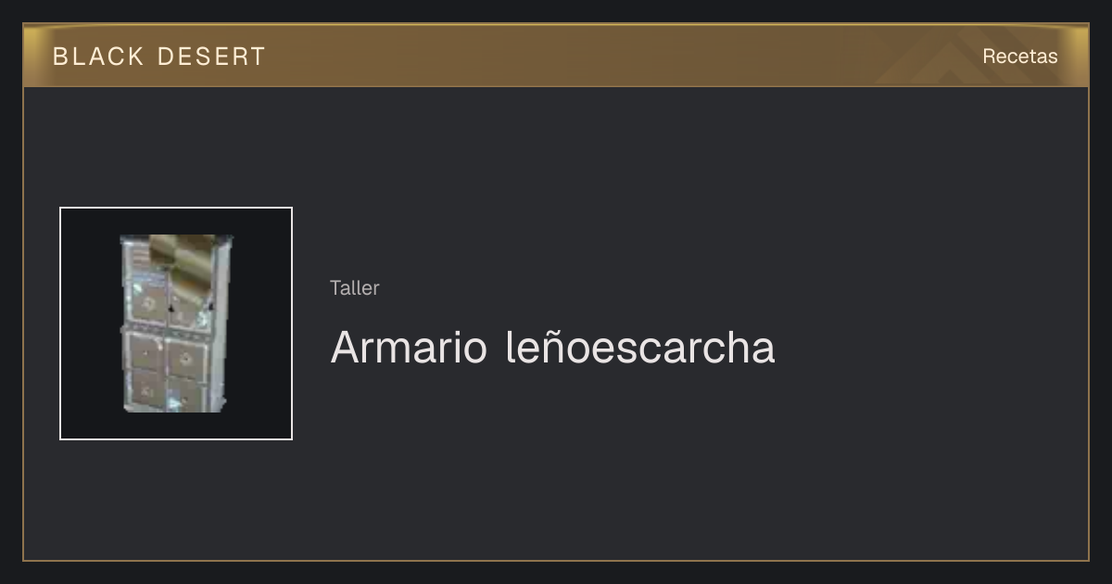Click the wardrobe's lower left drawer
Viewport: 1112px width, 584px height.
tap(146, 351)
